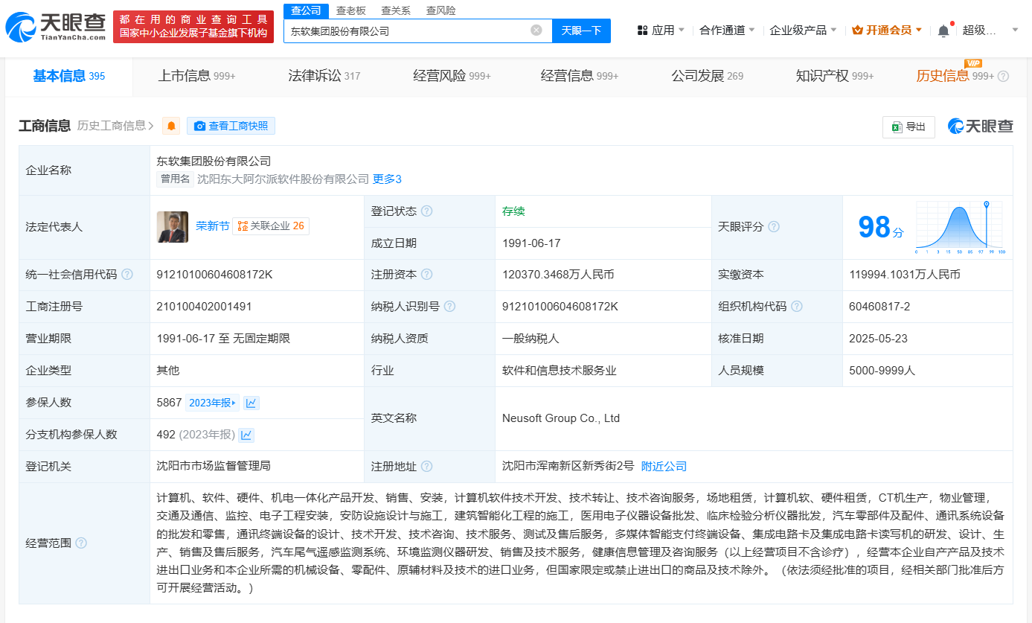Screen dimensions: 1032x623
Task: Click the orange alert bell beside 历史工商信息
Action: (171, 126)
